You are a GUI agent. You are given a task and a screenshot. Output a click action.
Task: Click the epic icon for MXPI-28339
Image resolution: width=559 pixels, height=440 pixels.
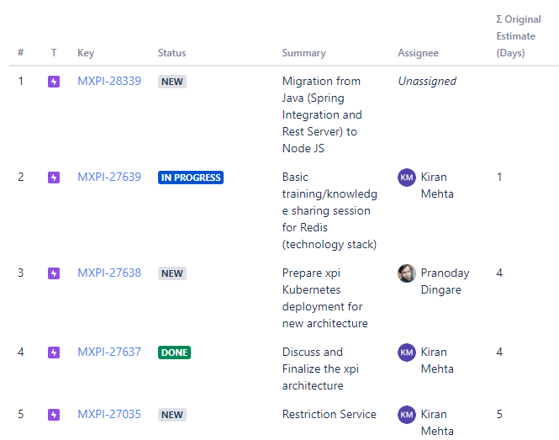(x=54, y=82)
